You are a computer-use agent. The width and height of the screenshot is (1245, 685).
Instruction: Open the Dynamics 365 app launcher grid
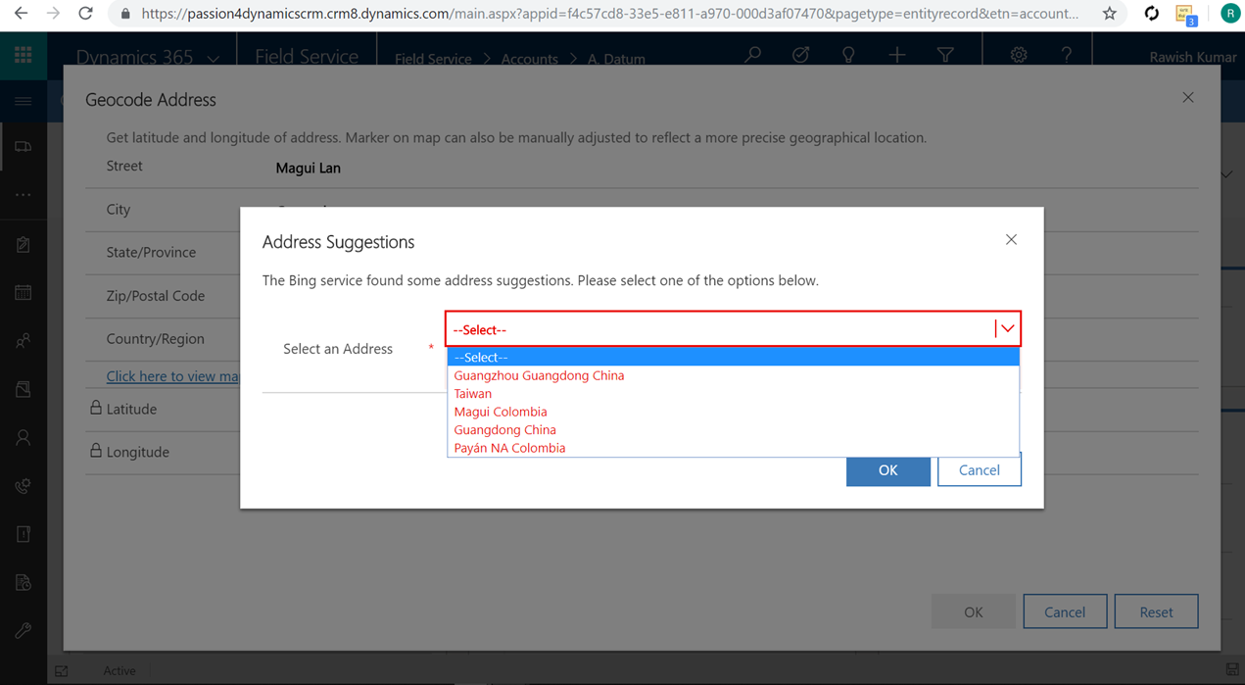23,56
